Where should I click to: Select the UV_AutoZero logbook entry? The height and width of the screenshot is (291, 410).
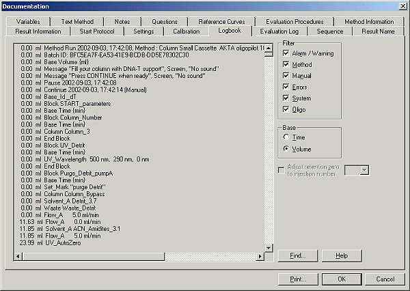65,244
